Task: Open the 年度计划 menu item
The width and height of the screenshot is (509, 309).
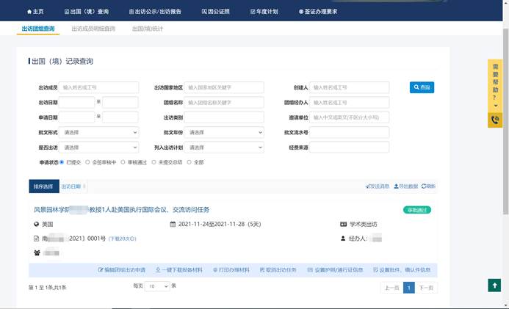Action: coord(264,12)
